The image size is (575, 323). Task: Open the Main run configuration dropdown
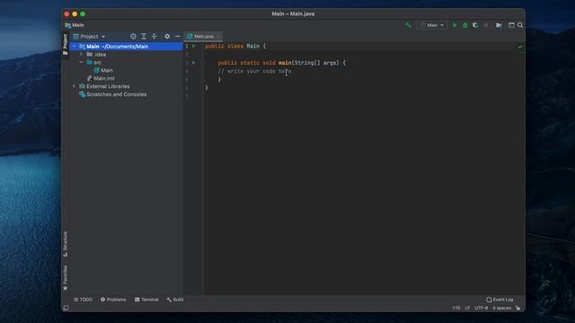click(x=432, y=25)
